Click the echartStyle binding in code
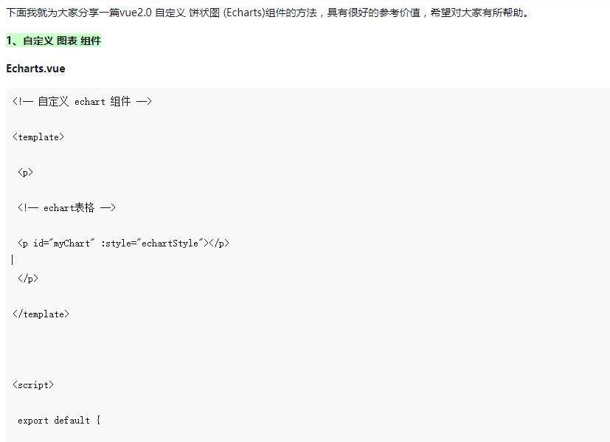This screenshot has height=442, width=610. pyautogui.click(x=170, y=244)
